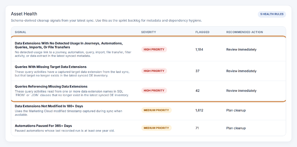Click High Priority badge for No Detected Usage row
This screenshot has height=147, width=297.
pyautogui.click(x=154, y=49)
